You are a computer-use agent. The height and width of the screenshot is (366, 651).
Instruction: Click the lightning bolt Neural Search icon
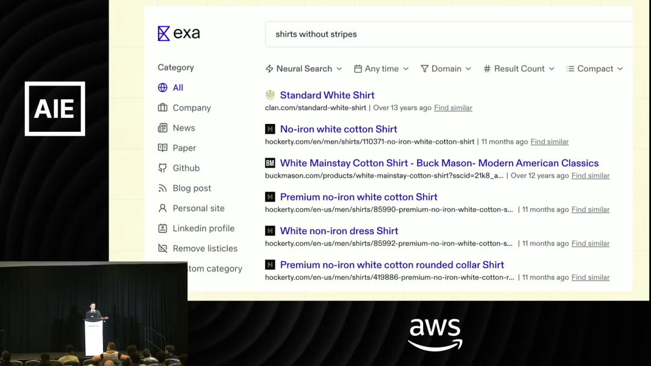tap(269, 69)
